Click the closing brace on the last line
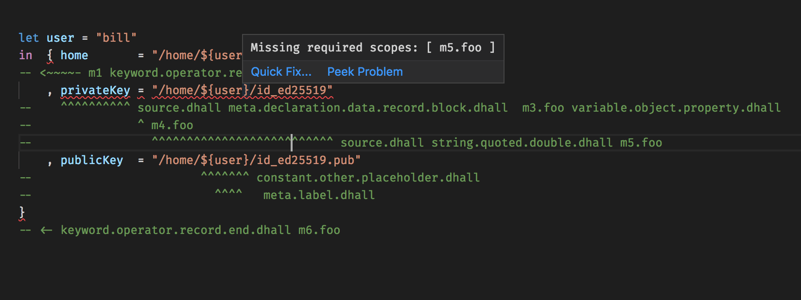Screen dimensions: 801x300 click(x=21, y=212)
